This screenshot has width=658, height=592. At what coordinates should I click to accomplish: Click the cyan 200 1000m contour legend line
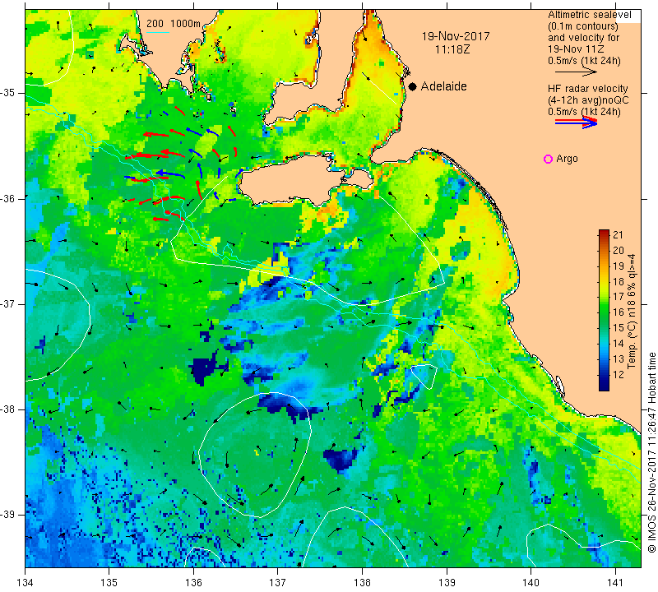[157, 32]
